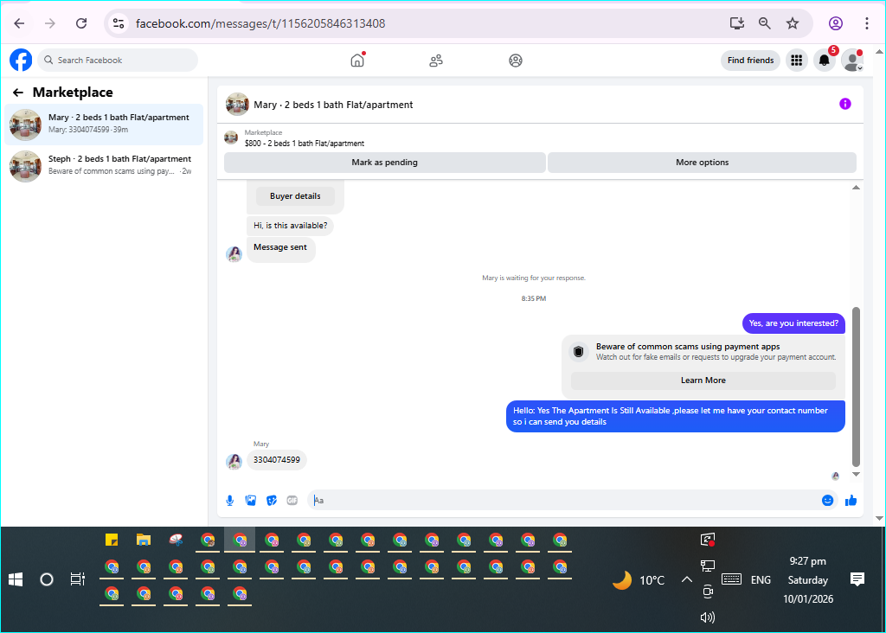886x633 pixels.
Task: Click the Cortana circle icon in taskbar
Action: pos(47,579)
